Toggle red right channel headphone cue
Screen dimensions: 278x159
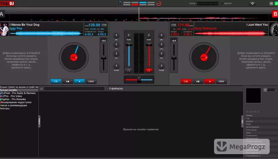149,70
